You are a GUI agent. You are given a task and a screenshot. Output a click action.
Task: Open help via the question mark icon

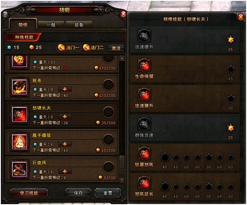tap(5, 14)
